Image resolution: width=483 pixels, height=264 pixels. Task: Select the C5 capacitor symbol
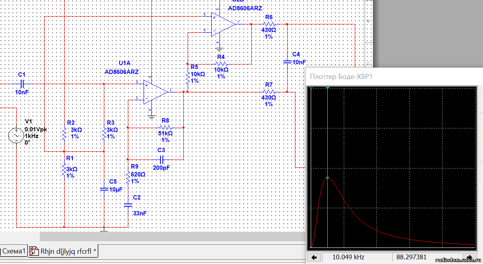(x=103, y=189)
